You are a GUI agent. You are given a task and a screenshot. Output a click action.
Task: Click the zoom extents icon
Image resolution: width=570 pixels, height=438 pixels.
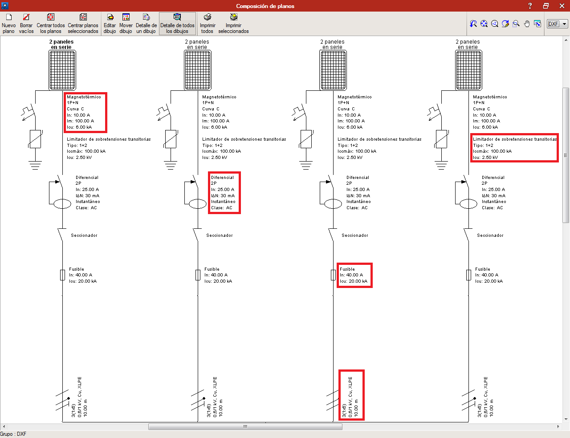tap(484, 24)
